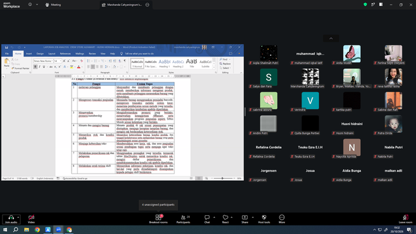
Task: Toggle Italic formatting in Word
Action: (40, 67)
